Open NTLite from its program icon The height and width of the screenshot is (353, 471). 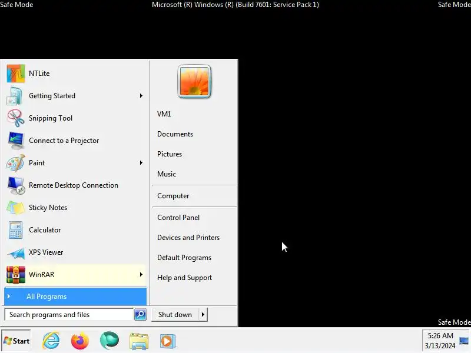16,73
